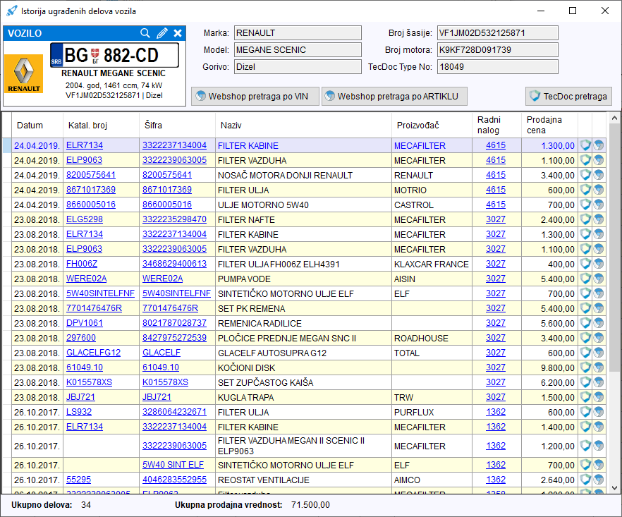Follow the Šifra link 3468629400613

(x=175, y=264)
